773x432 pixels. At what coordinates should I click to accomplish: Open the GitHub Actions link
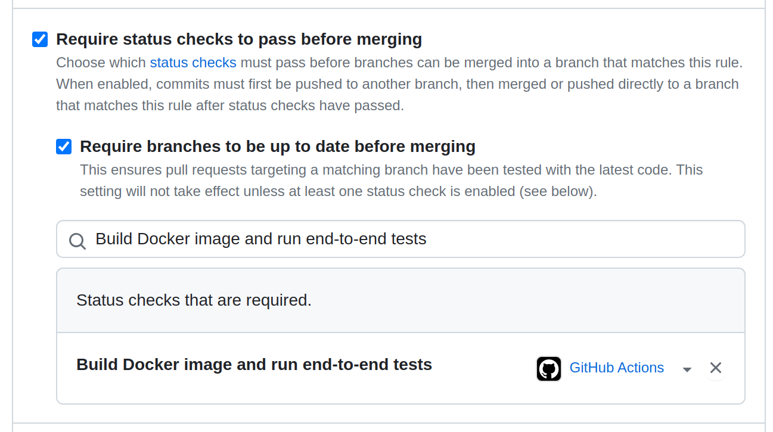tap(616, 368)
